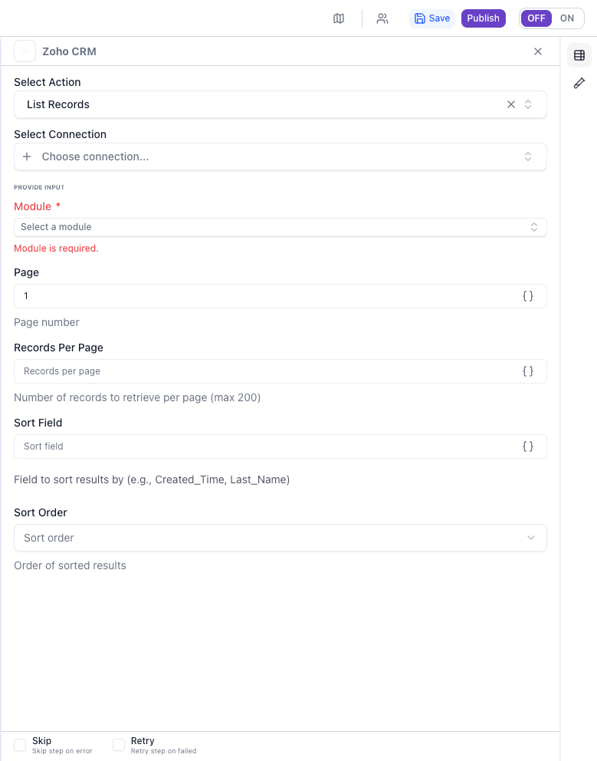Viewport: 597px width, 761px height.
Task: Expand the Sort order dropdown
Action: tap(280, 538)
